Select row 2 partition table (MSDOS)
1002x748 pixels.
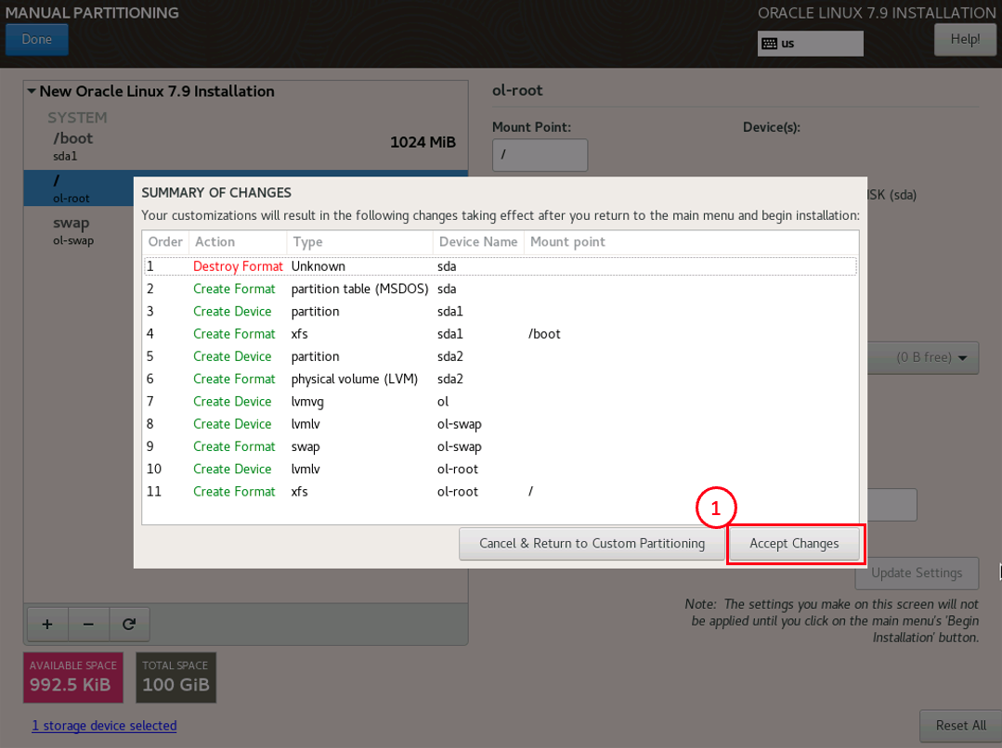(501, 289)
